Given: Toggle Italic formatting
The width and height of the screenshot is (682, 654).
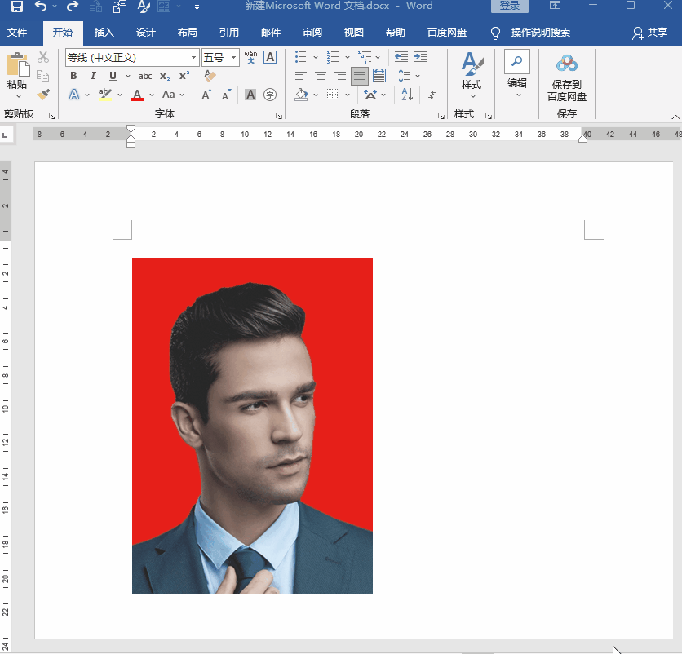Looking at the screenshot, I should pos(93,76).
